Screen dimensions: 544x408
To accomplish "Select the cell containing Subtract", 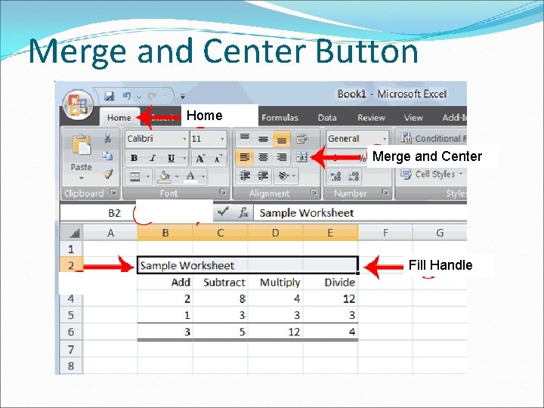I will pyautogui.click(x=221, y=282).
